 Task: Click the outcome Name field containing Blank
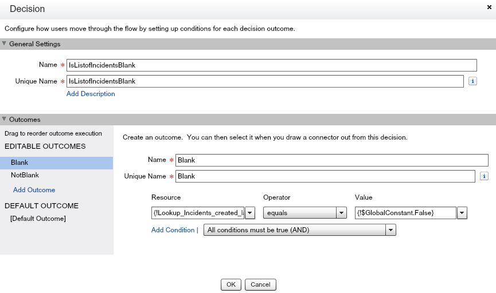tap(332, 160)
